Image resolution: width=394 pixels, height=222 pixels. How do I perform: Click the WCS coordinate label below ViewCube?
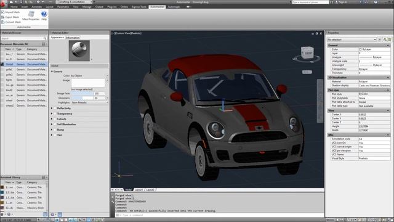point(307,72)
